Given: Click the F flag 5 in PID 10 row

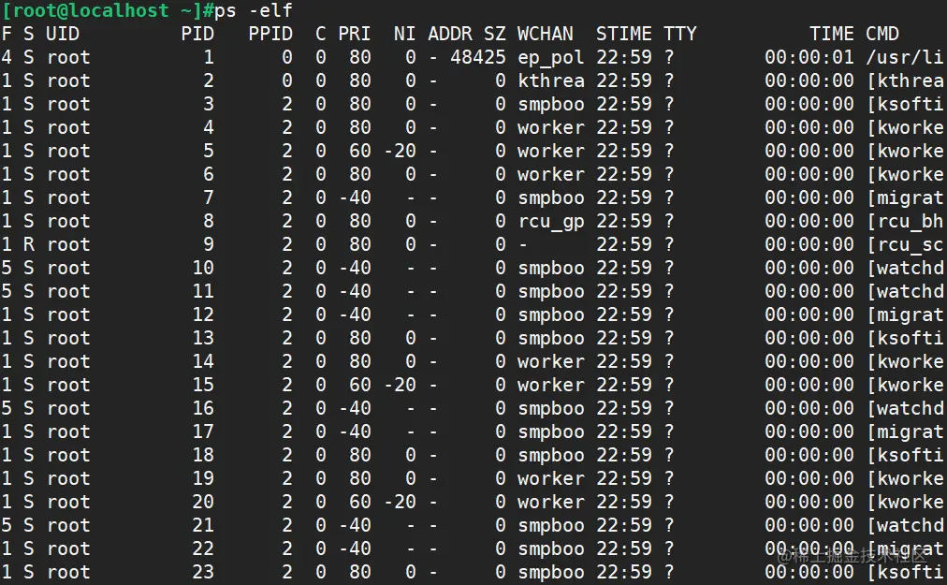Looking at the screenshot, I should 7,268.
